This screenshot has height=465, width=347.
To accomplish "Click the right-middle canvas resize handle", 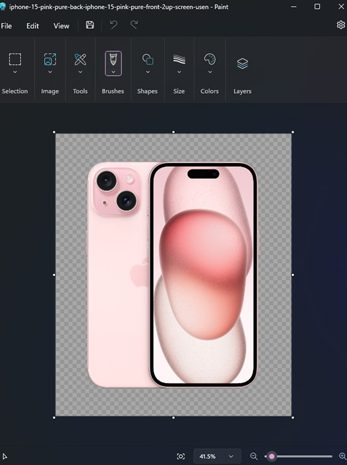I will click(293, 275).
